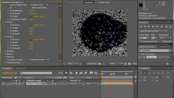The width and height of the screenshot is (174, 98).
Task: Left align text in Paragraph panel
Action: (x=141, y=73)
